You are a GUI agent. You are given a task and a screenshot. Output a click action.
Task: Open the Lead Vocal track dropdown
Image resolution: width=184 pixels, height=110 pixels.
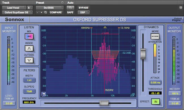[14, 8]
